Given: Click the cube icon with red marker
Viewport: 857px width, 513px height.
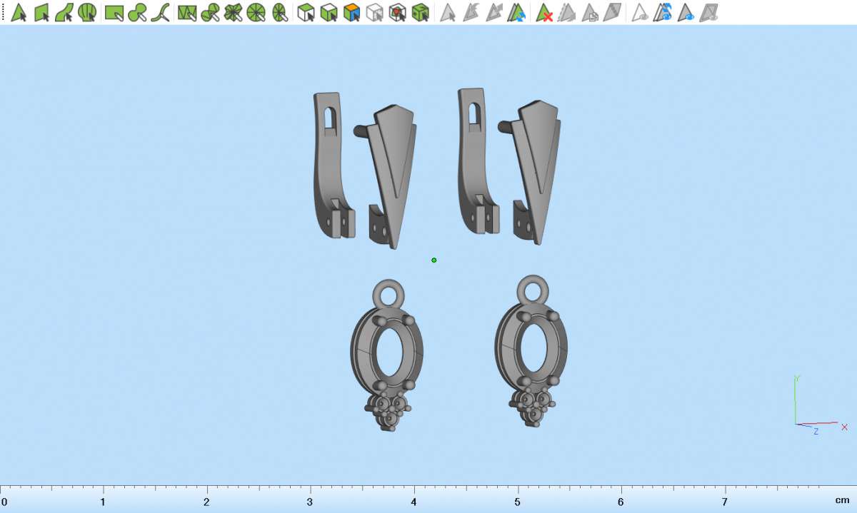Looking at the screenshot, I should (x=398, y=12).
